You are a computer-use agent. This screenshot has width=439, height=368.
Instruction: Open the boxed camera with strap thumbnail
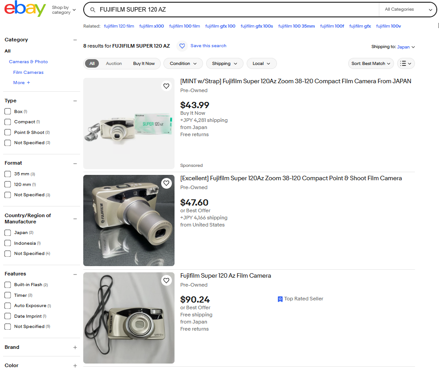click(x=129, y=123)
